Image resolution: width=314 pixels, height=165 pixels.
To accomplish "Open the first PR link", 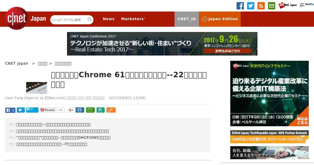I will [x=53, y=125].
